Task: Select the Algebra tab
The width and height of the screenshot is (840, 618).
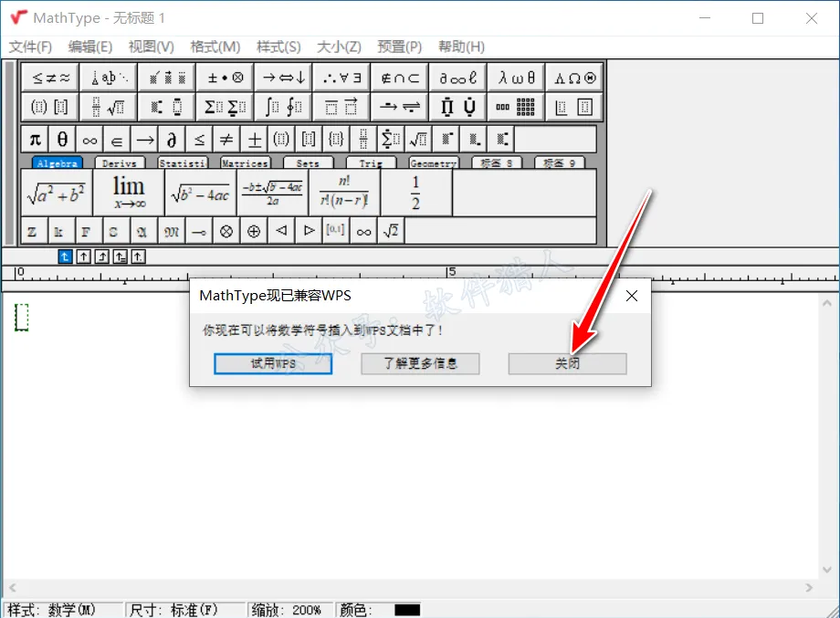Action: click(58, 162)
